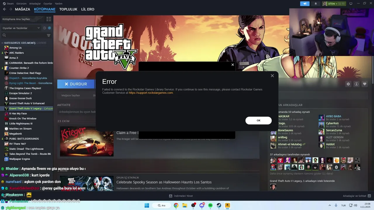This screenshot has height=210, width=374.
Task: Click Daha önce oynamış olanların tümünü göster
Action: pyautogui.click(x=301, y=174)
